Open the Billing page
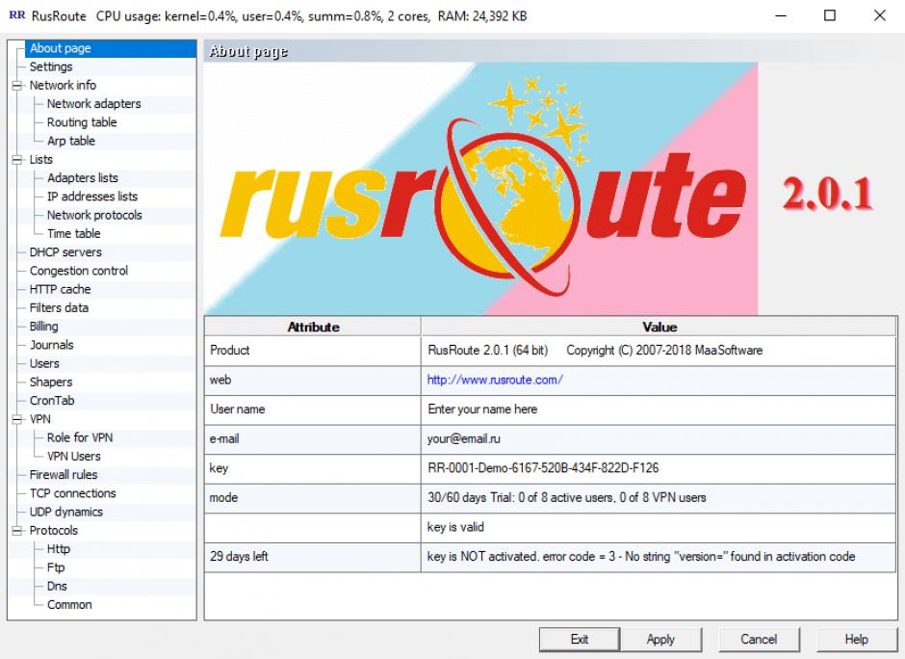Image resolution: width=905 pixels, height=659 pixels. click(44, 327)
